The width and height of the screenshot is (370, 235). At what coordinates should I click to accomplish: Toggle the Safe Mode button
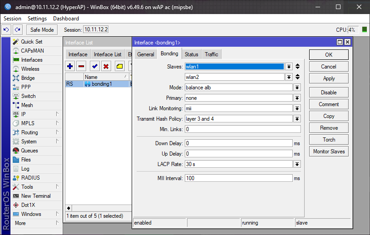42,30
